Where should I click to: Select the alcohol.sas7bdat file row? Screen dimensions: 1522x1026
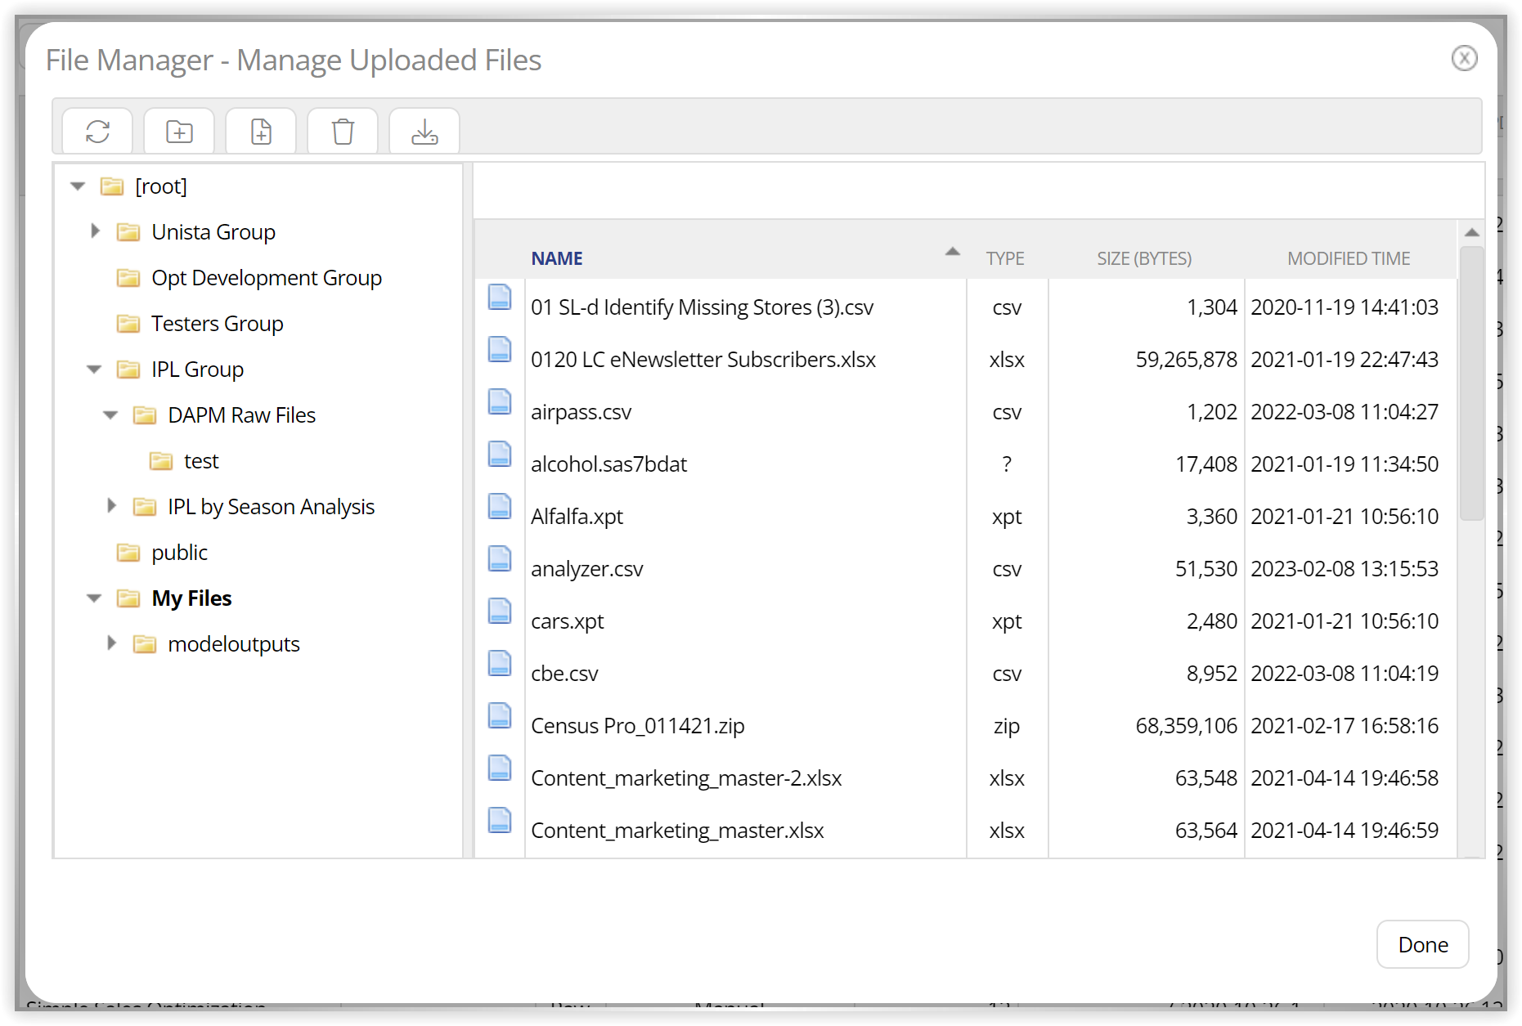608,464
